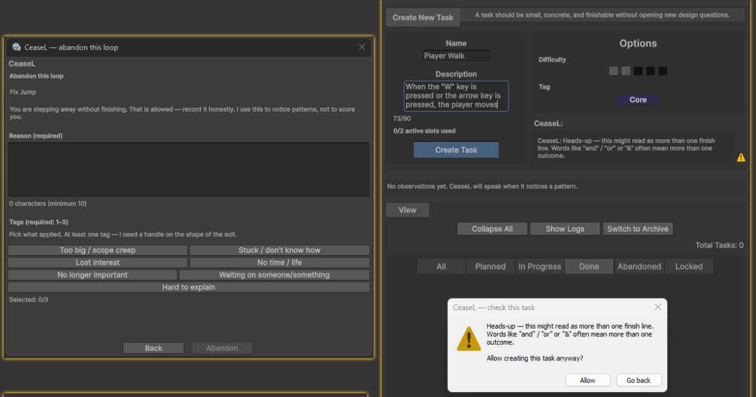Select the 'Lost interest' tag

click(98, 263)
